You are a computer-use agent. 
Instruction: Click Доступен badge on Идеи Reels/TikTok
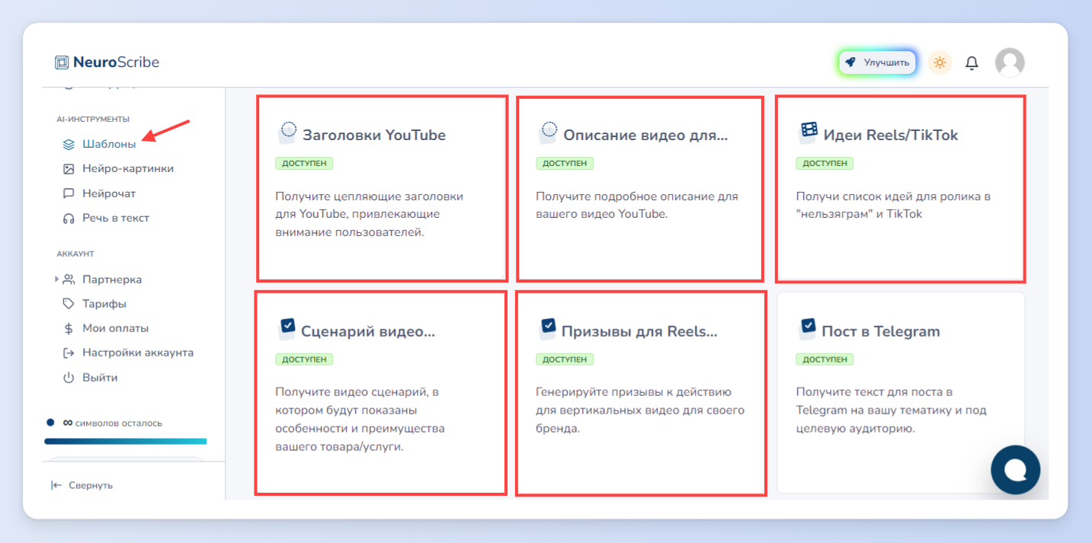point(825,164)
